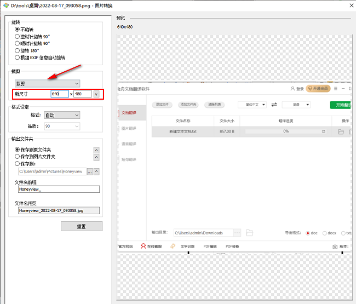Screen dimensions: 356x304
Task: Click the 文件名前缀 field with Honeyview_
Action: click(x=59, y=189)
